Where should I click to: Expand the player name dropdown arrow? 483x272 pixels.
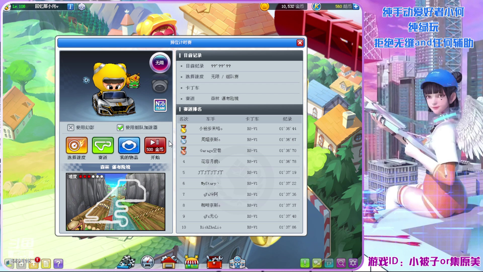click(x=58, y=7)
